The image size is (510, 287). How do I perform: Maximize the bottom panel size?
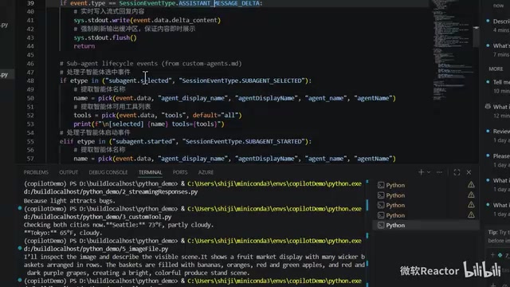[x=457, y=172]
